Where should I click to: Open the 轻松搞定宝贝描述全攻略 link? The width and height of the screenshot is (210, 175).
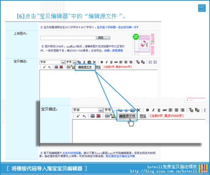point(120,156)
